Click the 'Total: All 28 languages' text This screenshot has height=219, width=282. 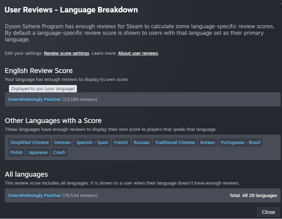253,196
